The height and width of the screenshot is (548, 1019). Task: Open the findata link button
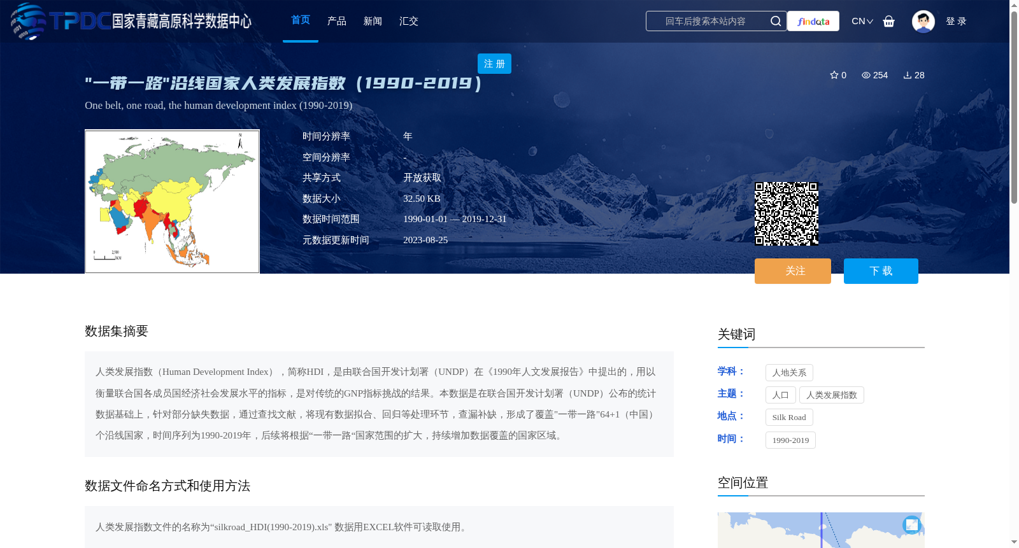[x=813, y=21]
